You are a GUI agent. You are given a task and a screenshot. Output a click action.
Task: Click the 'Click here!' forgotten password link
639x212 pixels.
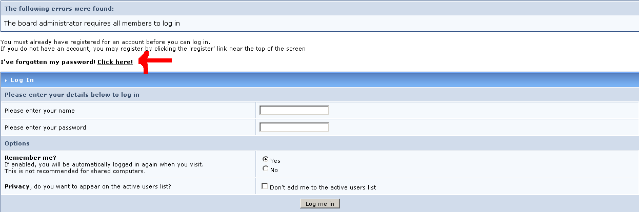point(115,62)
